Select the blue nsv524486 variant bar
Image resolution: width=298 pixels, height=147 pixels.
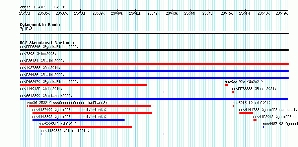[154, 78]
